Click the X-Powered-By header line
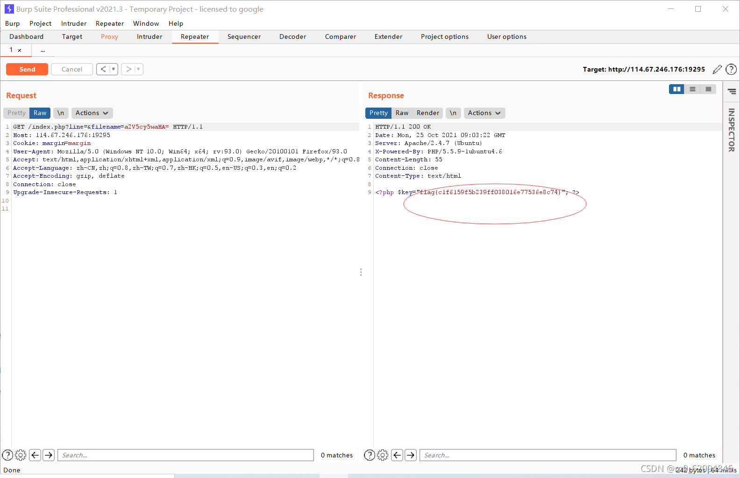 click(x=439, y=152)
